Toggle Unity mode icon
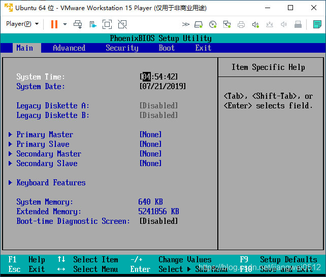Screen dimensions: 326x277 [x=122, y=24]
